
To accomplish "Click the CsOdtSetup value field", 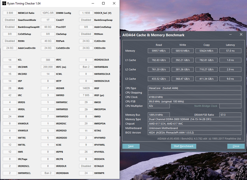I will pyautogui.click(x=10, y=34).
